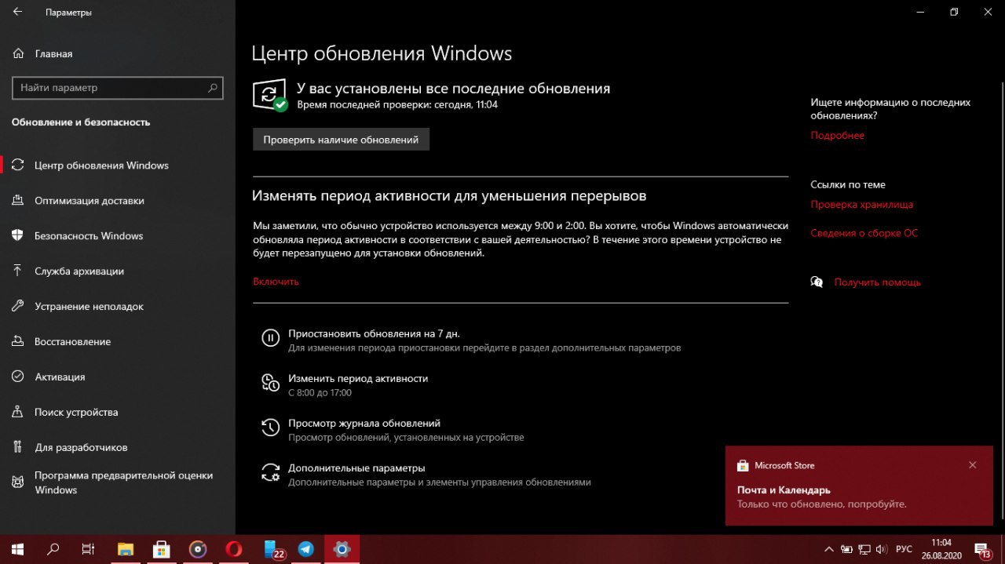Click the battery icon in the system tray
This screenshot has width=1005, height=564.
(x=846, y=549)
